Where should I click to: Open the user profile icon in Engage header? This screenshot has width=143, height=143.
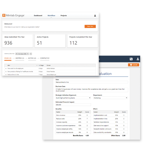pos(95,15)
